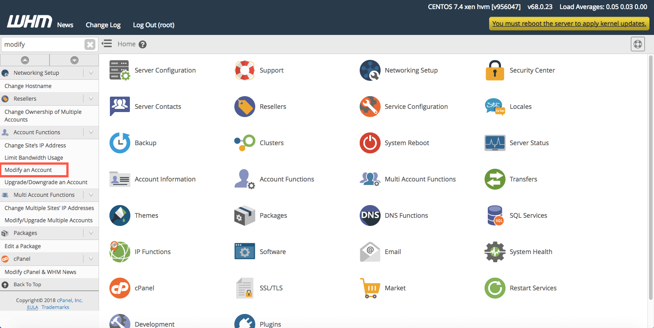Collapse the Multi Account Functions sidebar chevron

coord(91,195)
